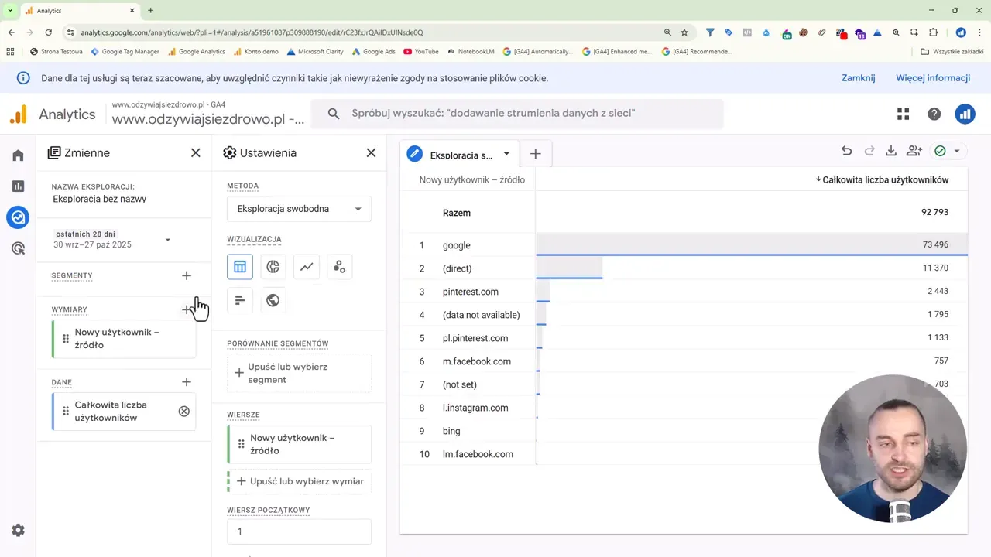
Task: Click the pinterest.com row
Action: pos(684,292)
